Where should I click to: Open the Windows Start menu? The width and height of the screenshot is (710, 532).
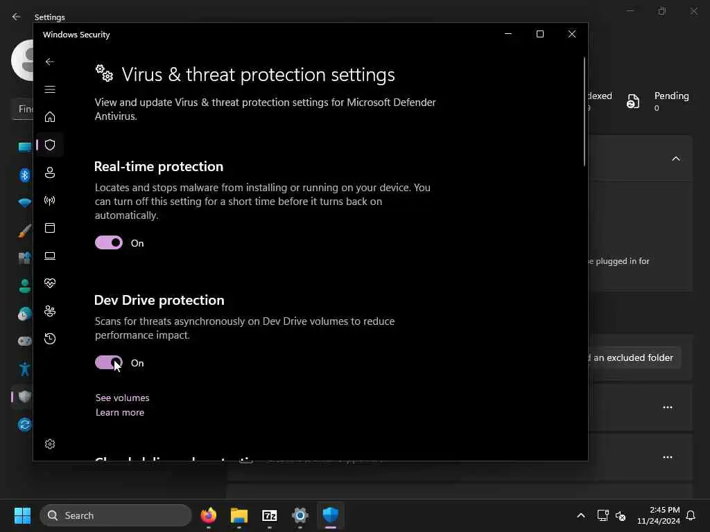coord(22,515)
